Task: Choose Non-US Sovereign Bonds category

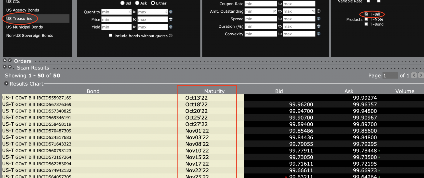Action: pyautogui.click(x=30, y=36)
